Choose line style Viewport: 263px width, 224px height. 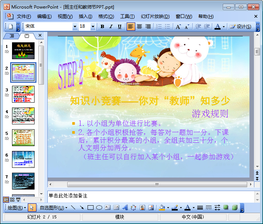coord(200,208)
